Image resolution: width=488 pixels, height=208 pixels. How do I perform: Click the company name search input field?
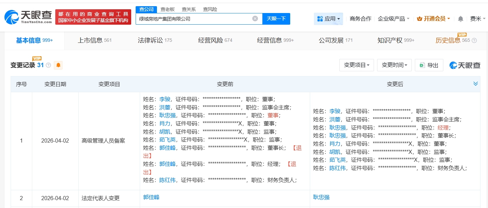[194, 19]
